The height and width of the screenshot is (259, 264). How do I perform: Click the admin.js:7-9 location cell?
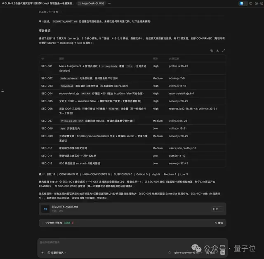[x=177, y=78]
